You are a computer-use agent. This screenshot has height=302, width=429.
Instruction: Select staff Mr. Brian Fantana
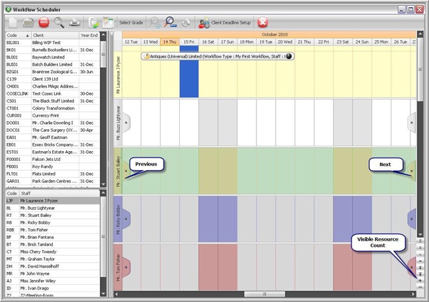[x=52, y=237]
